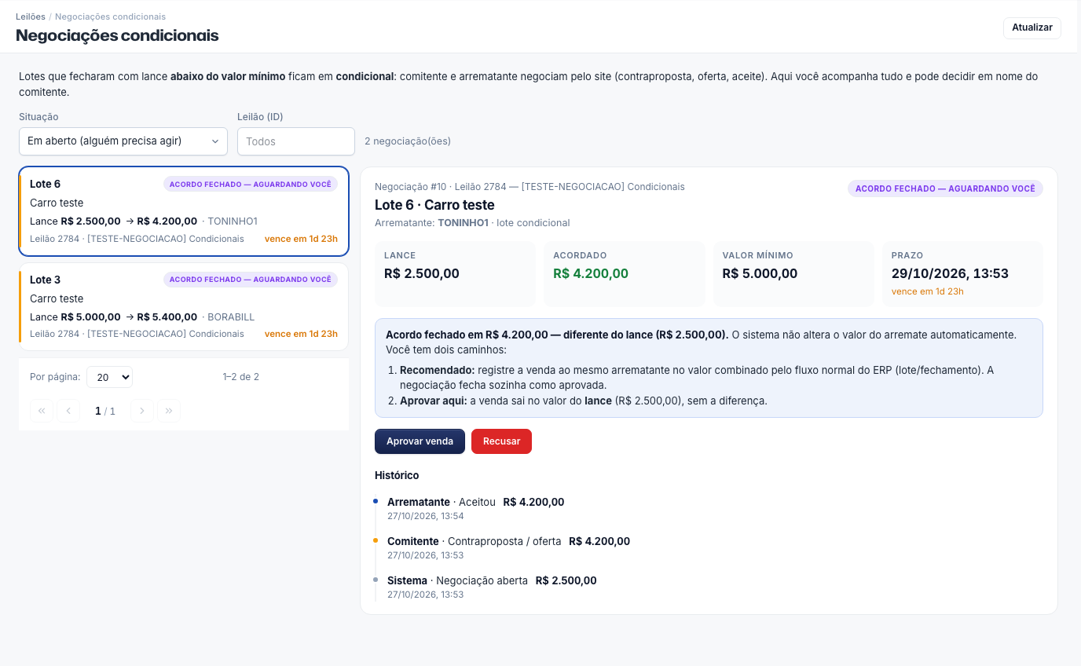Go to first page of pagination

point(42,411)
